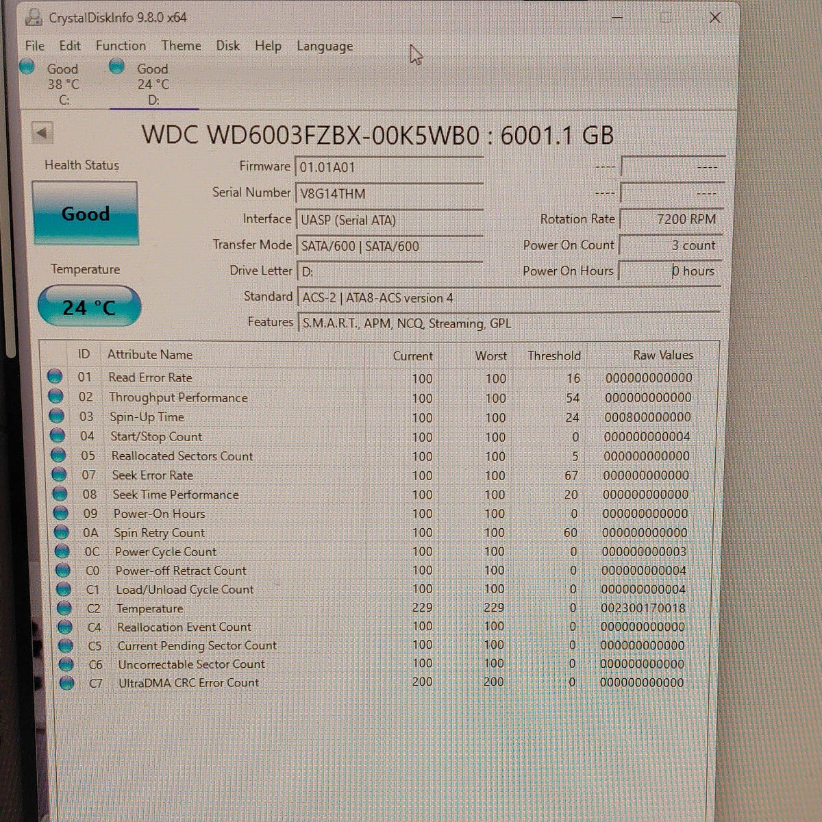Click the Drive Letter field D:
Viewport: 822px width, 822px height.
(389, 272)
